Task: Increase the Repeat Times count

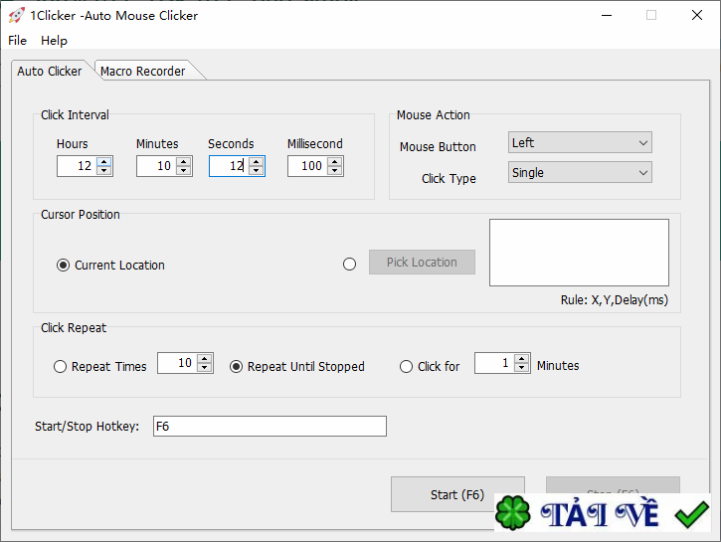Action: point(205,359)
